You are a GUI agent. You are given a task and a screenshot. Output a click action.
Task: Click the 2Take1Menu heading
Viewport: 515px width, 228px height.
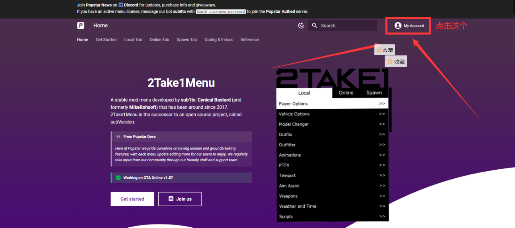point(181,83)
